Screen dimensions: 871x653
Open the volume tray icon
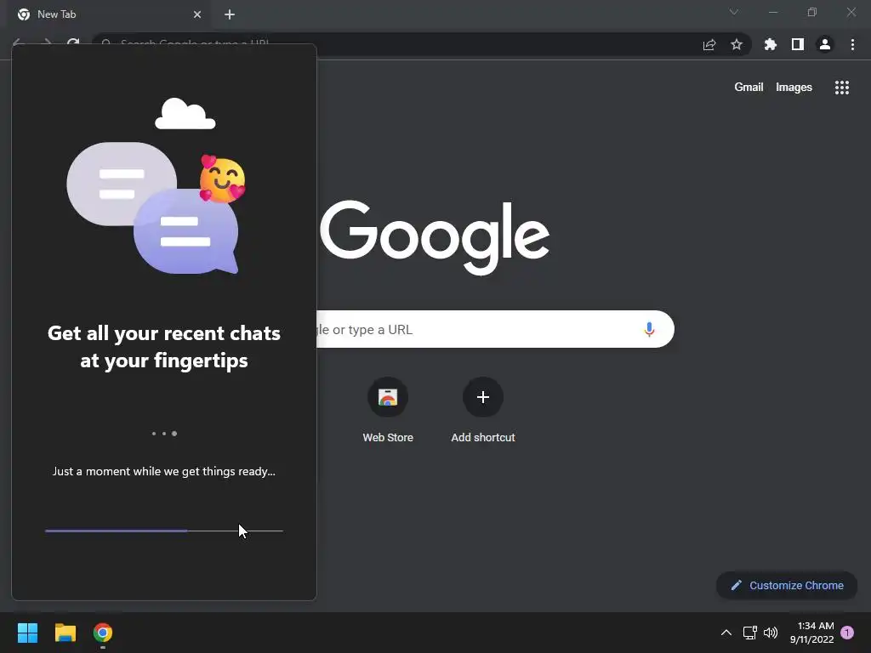pos(771,633)
